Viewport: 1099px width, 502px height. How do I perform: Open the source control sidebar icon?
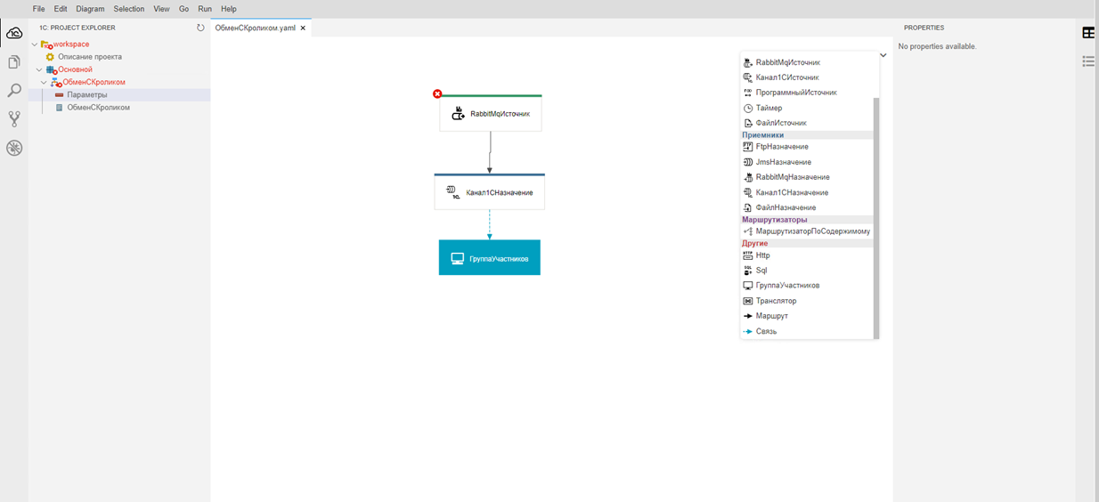[14, 119]
